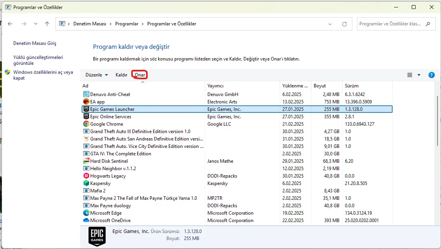Click the Programlar ve Özellikler search field
Screen dimensions: 441x249
pos(390,24)
